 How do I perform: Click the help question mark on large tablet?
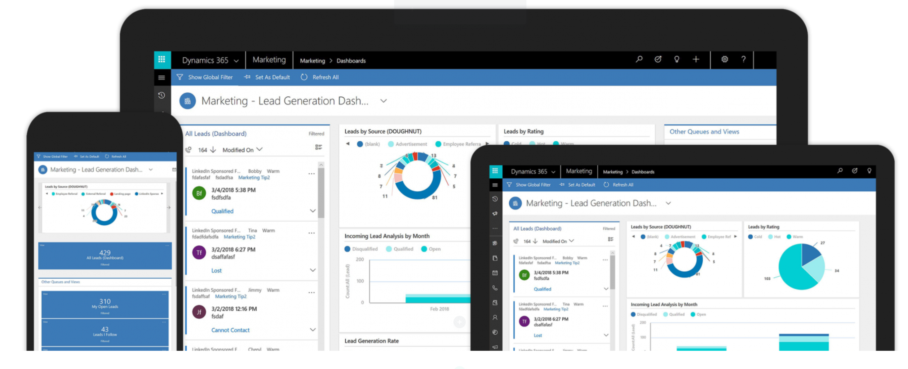(x=743, y=59)
